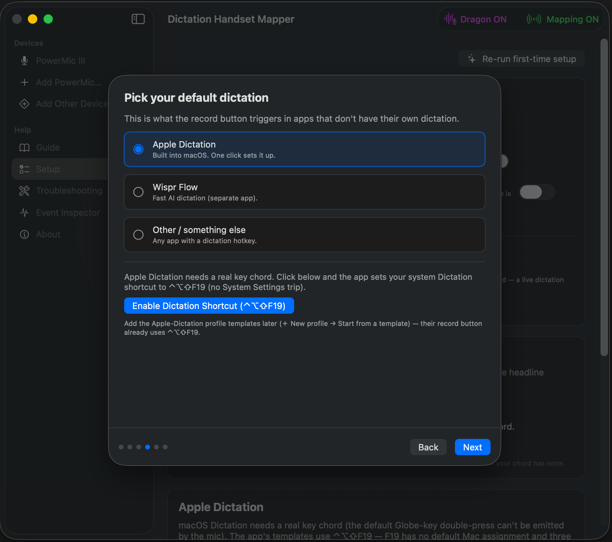This screenshot has height=542, width=612.
Task: Select the Apple Dictation radio button
Action: point(138,149)
